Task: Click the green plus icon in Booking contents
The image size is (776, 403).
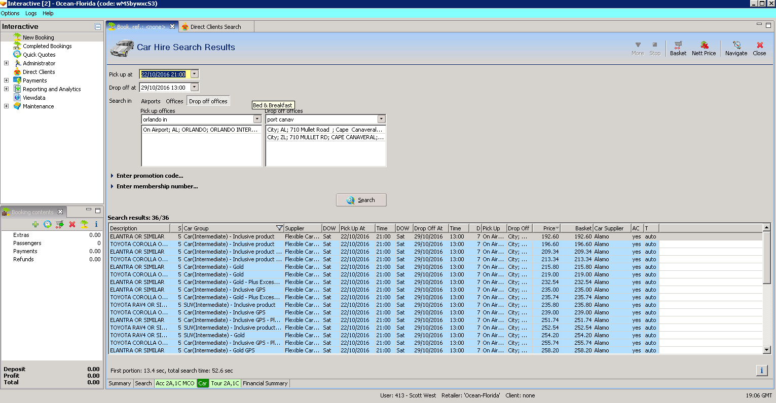Action: click(x=35, y=224)
